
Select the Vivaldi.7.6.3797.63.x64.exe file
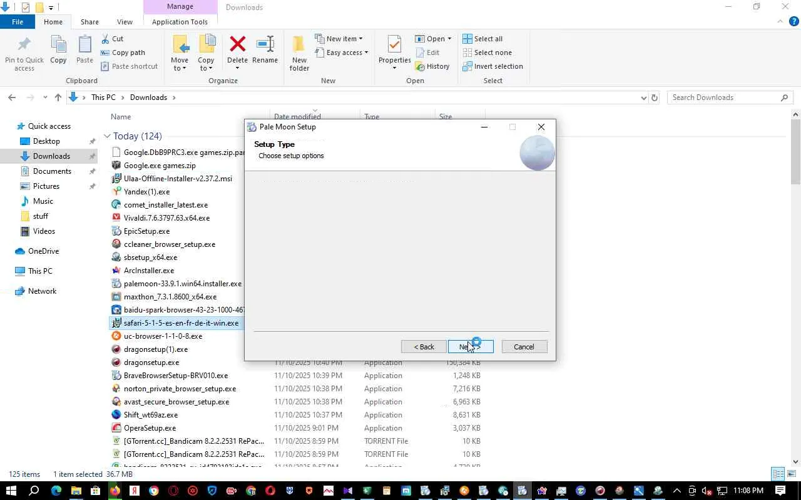(x=166, y=218)
